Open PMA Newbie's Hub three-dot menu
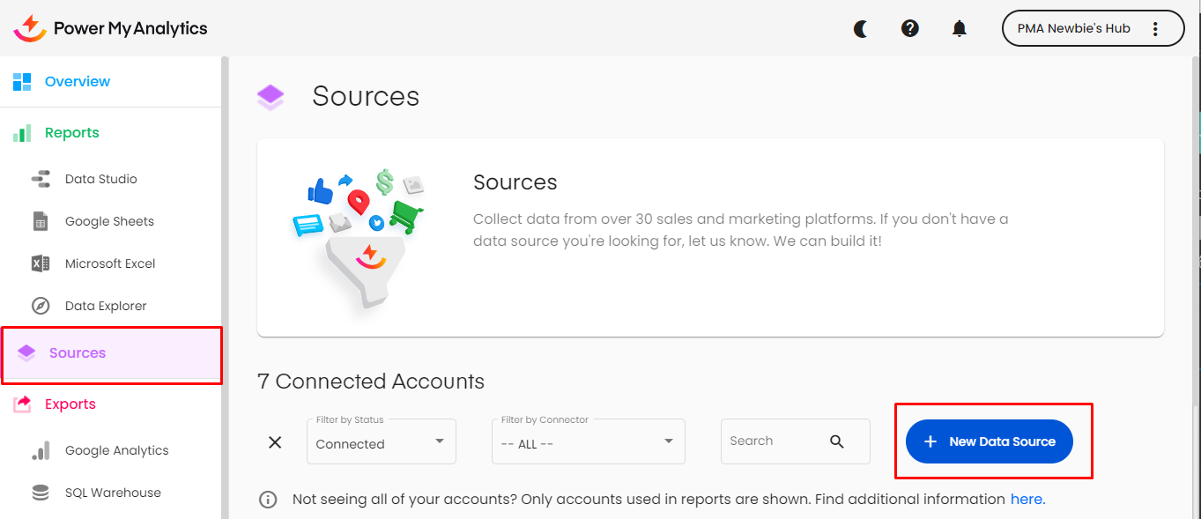The height and width of the screenshot is (519, 1201). point(1155,28)
